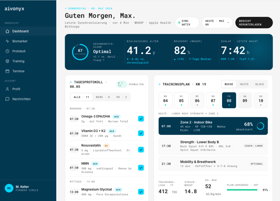Click the Dashboard home icon

(7, 31)
